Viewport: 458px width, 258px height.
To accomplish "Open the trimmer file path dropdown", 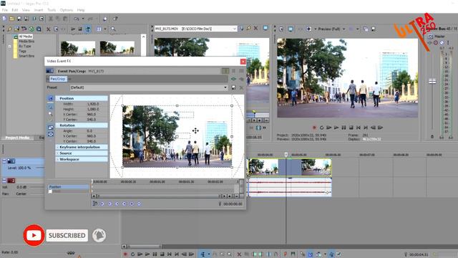I will point(234,29).
